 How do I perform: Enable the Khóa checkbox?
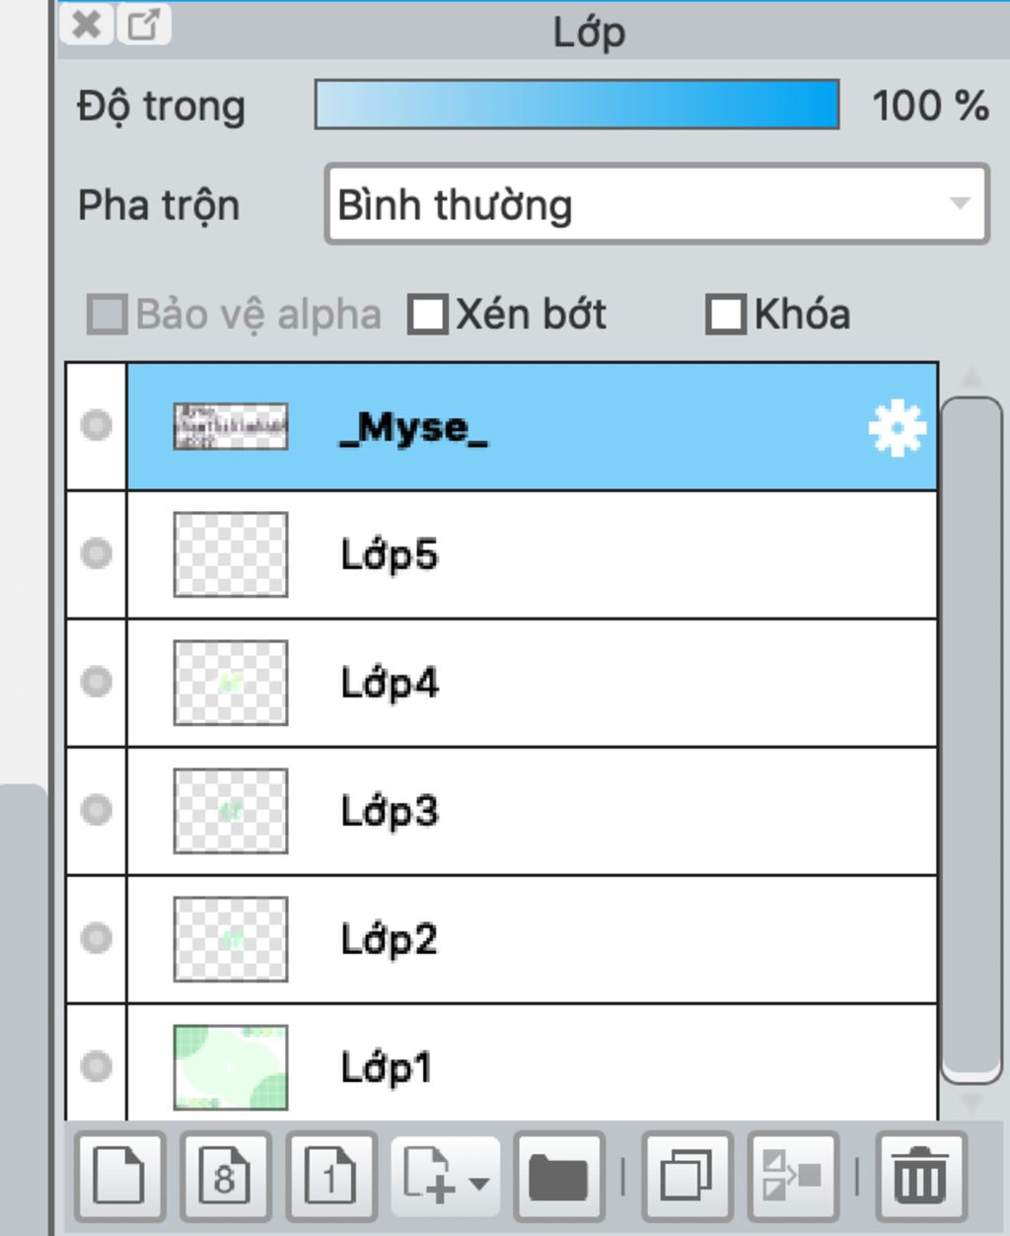(726, 315)
